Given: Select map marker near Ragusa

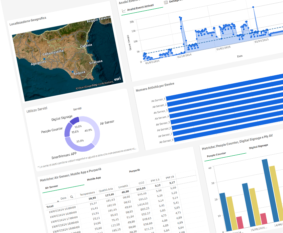Looking at the screenshot, I should [73, 72].
